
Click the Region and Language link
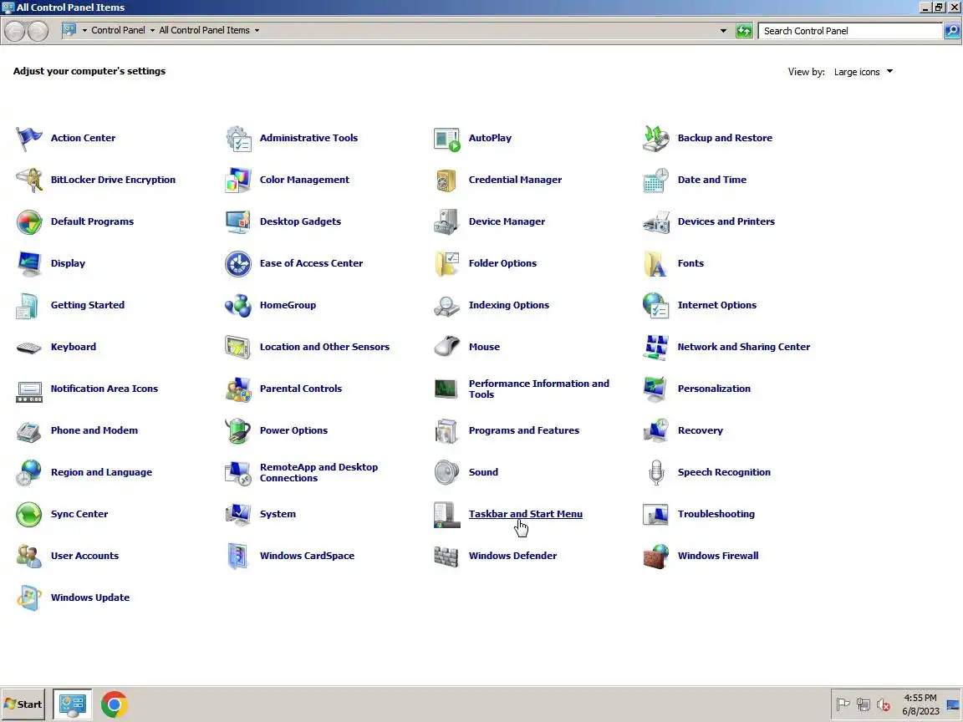click(101, 472)
